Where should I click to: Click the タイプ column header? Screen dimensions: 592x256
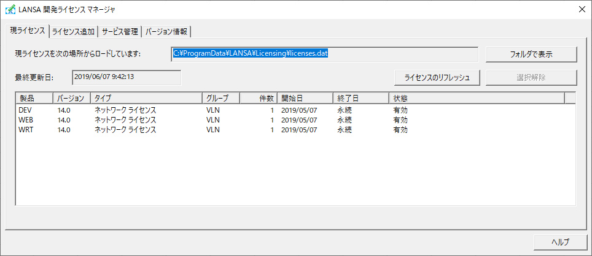[146, 98]
